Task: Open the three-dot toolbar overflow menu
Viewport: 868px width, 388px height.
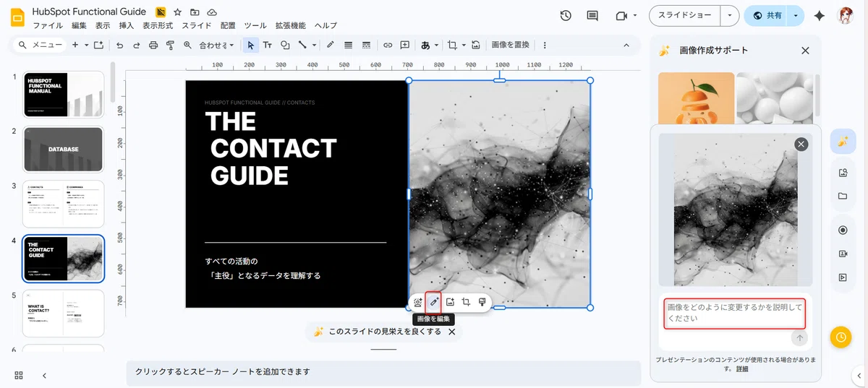Action: pos(545,45)
